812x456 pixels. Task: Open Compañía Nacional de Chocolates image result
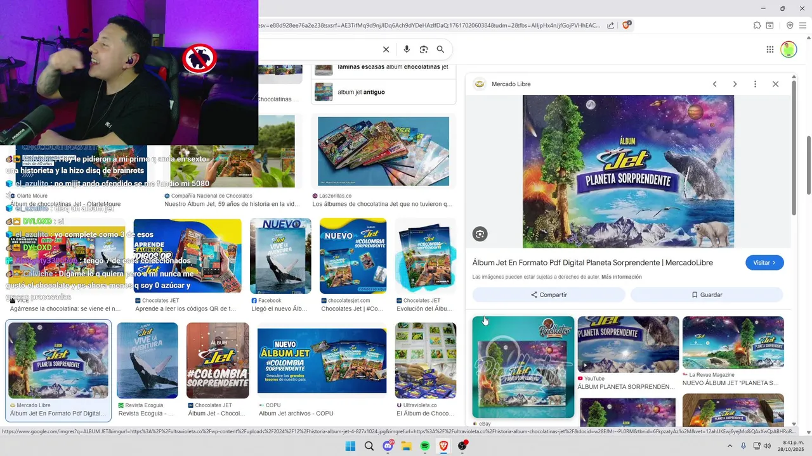click(x=232, y=151)
